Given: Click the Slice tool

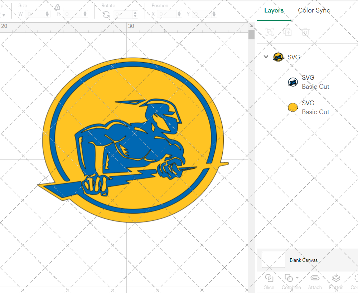Looking at the screenshot, I should pyautogui.click(x=269, y=282).
